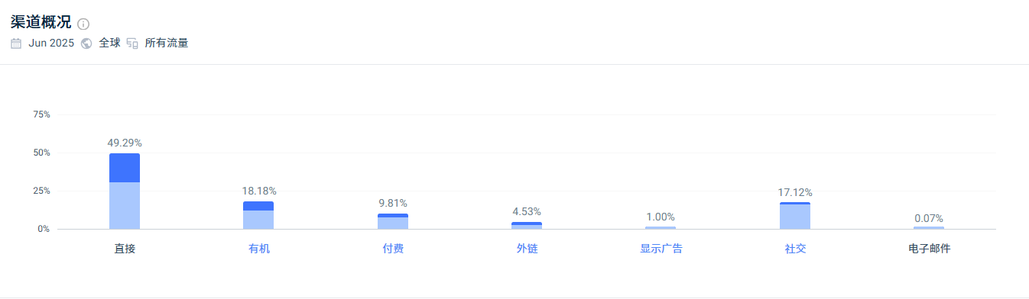Open the 付费 channel link
Viewport: 1029px width, 299px height.
tap(393, 249)
